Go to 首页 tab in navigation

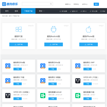[x=7, y=11]
